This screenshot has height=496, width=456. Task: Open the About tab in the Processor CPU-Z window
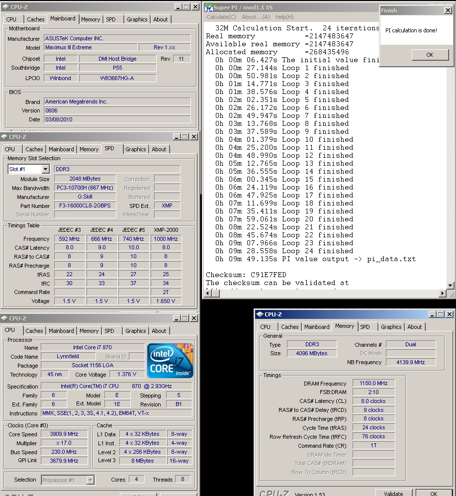pos(159,331)
